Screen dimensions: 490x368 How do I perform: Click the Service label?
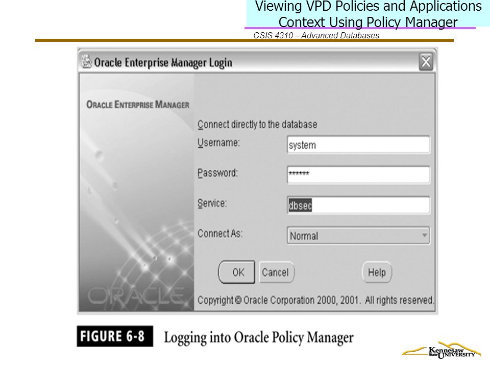(x=212, y=203)
